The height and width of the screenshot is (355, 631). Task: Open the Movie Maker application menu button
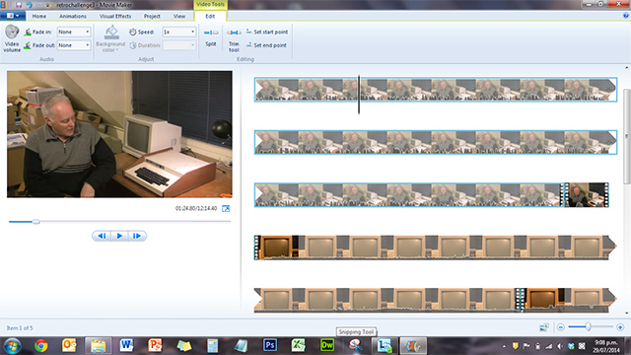[13, 16]
